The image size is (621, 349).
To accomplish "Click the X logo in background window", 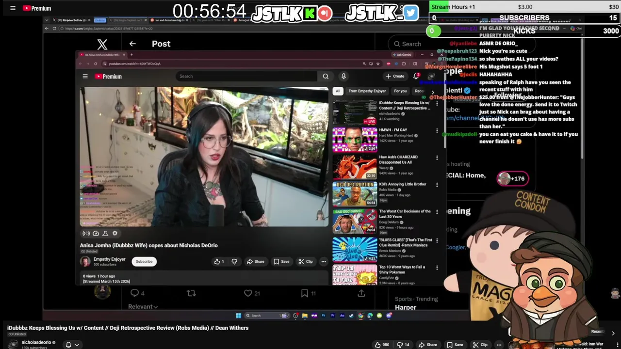I will (102, 45).
